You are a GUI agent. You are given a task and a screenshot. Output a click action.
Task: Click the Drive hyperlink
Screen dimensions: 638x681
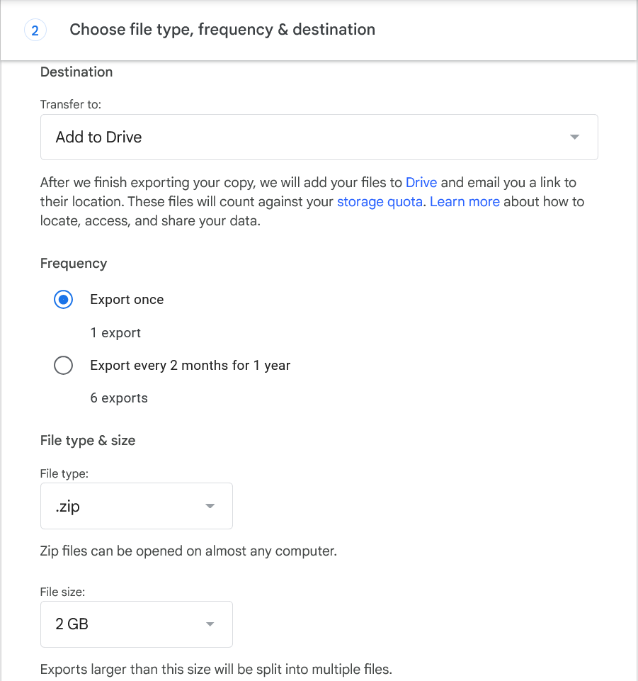coord(421,182)
